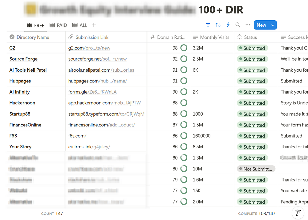Click the yellow page icon beside the title

(x=31, y=9)
